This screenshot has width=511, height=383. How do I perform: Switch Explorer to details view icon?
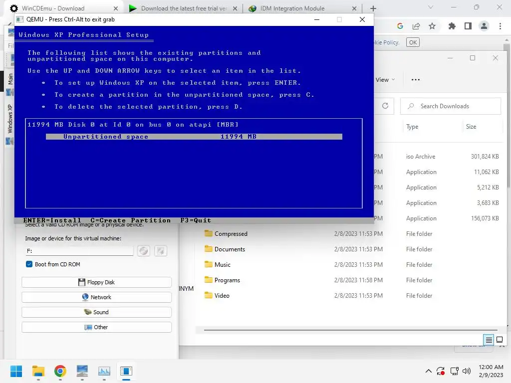pyautogui.click(x=489, y=340)
